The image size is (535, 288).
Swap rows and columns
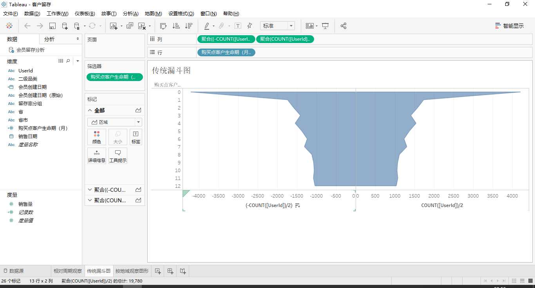(x=163, y=26)
